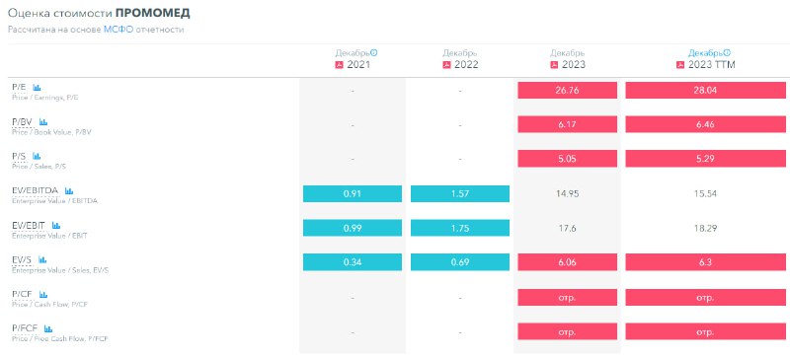Open the chart icon next to P/FCF
The height and width of the screenshot is (358, 790).
pos(48,328)
